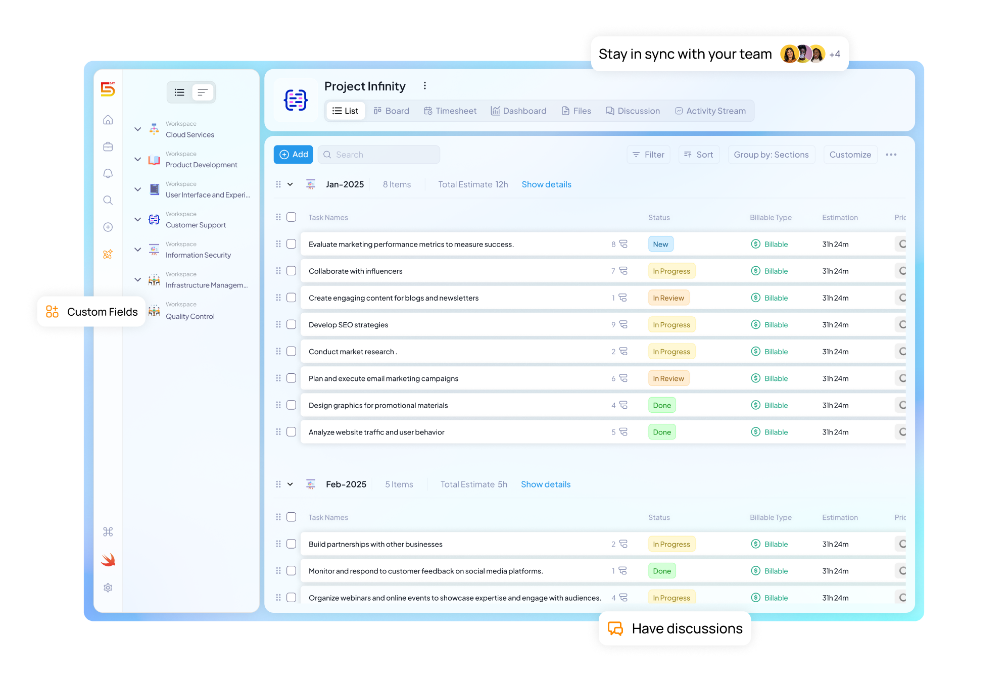The height and width of the screenshot is (682, 1008).
Task: Open Project Infinity three-dot menu
Action: pos(425,86)
